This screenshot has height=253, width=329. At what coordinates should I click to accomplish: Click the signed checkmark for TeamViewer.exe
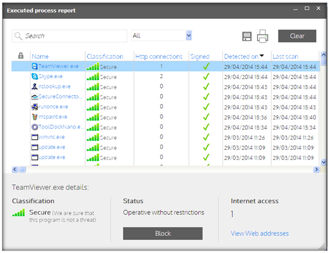tap(206, 66)
